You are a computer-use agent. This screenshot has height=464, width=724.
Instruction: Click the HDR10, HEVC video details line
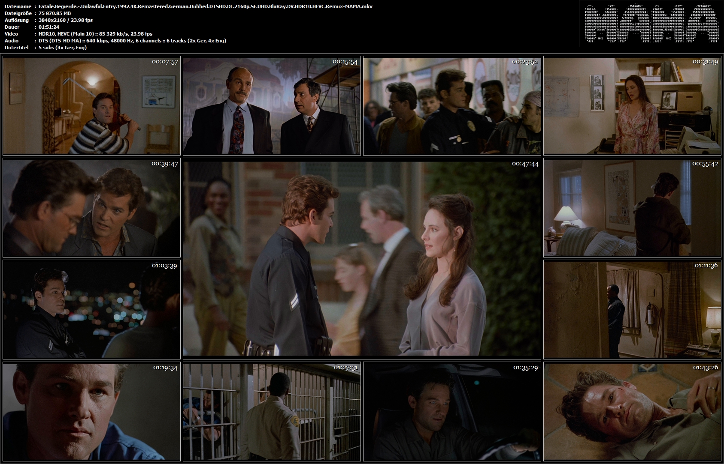point(95,34)
